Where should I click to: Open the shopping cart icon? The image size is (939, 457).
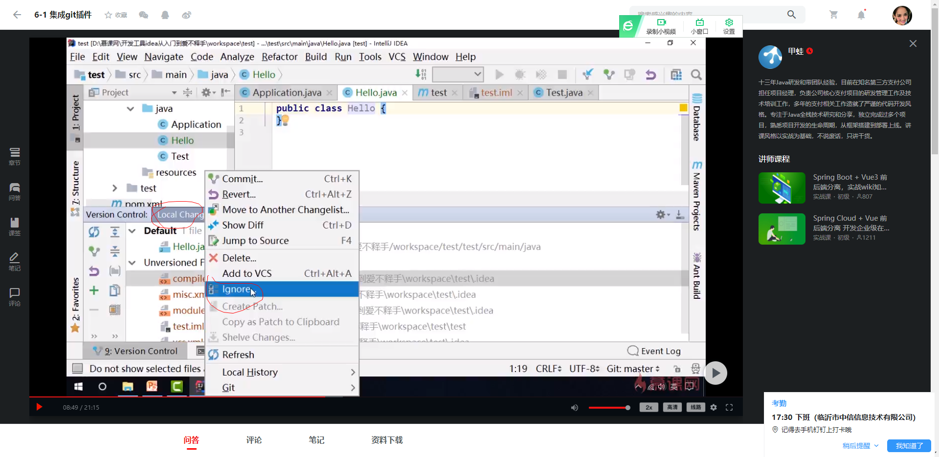834,15
